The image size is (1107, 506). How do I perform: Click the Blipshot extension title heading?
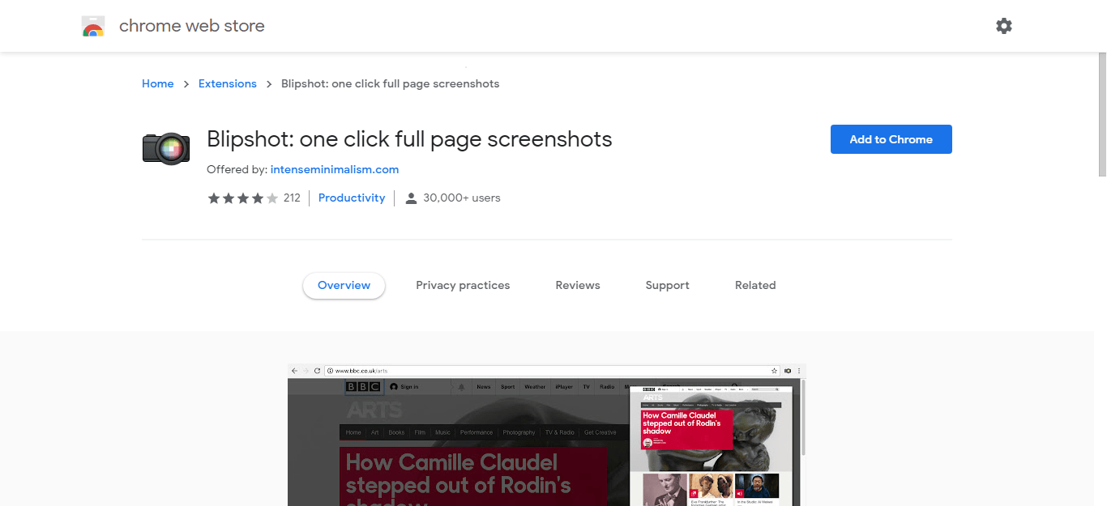coord(409,139)
